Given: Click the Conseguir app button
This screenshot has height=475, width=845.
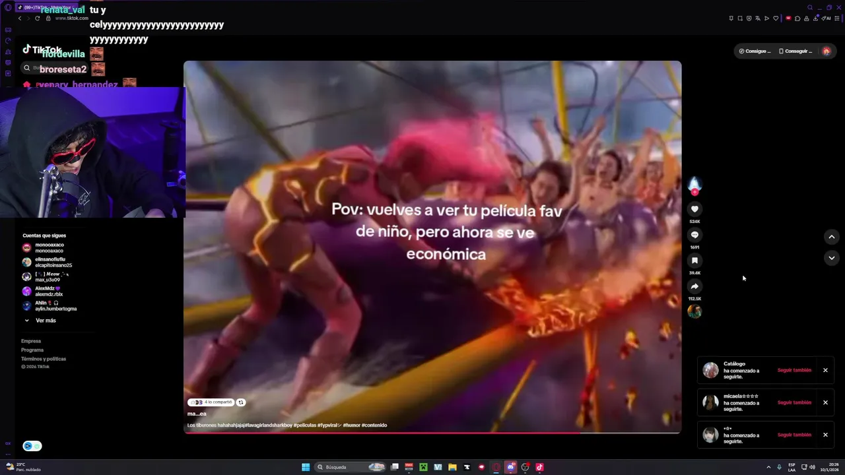Looking at the screenshot, I should (795, 51).
